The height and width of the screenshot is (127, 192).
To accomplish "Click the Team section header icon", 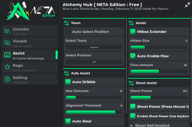I will pyautogui.click(x=67, y=23).
